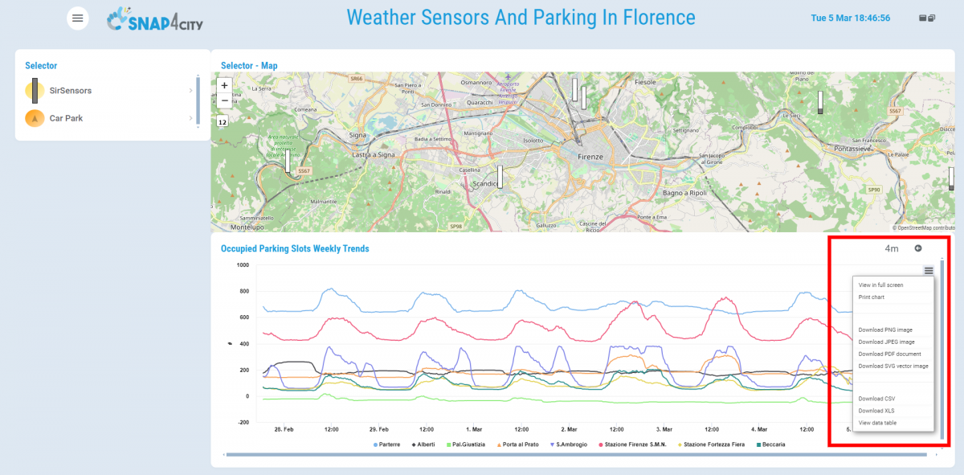Open the main hamburger menu
This screenshot has width=964, height=475.
tap(78, 18)
